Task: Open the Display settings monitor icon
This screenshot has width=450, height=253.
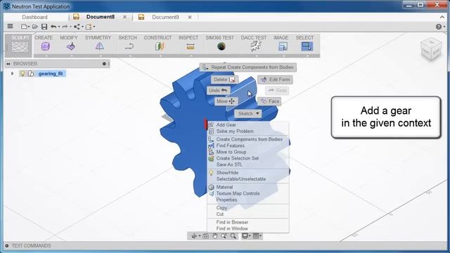Action: (245, 236)
